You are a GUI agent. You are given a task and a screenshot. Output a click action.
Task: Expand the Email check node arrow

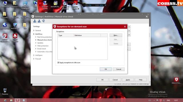36,49
